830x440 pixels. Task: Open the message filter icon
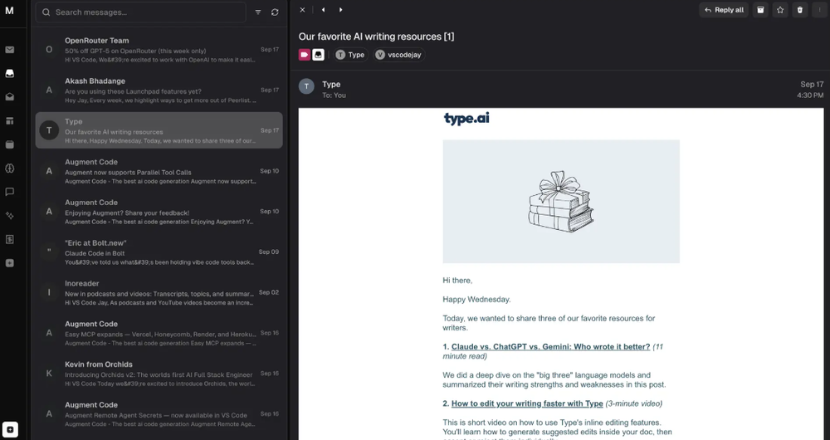pyautogui.click(x=258, y=12)
